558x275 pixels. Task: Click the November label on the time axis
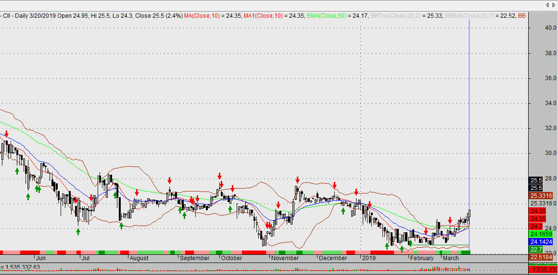pos(285,258)
